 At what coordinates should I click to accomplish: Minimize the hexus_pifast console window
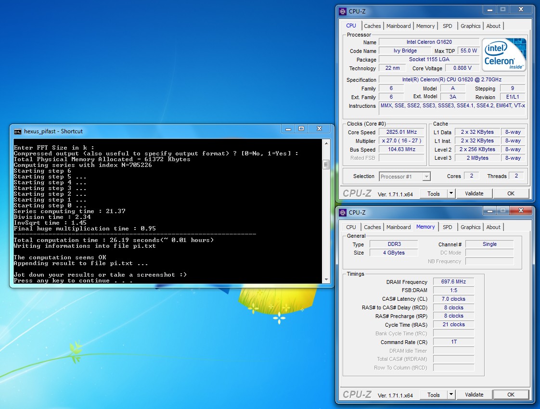(x=288, y=129)
